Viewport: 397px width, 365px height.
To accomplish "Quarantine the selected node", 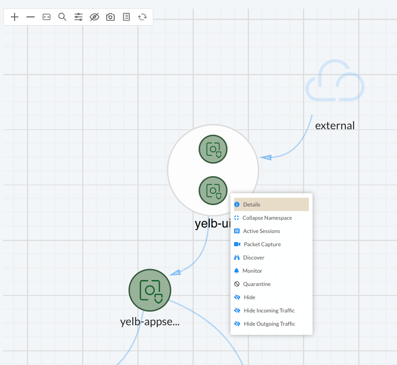I will pyautogui.click(x=272, y=284).
